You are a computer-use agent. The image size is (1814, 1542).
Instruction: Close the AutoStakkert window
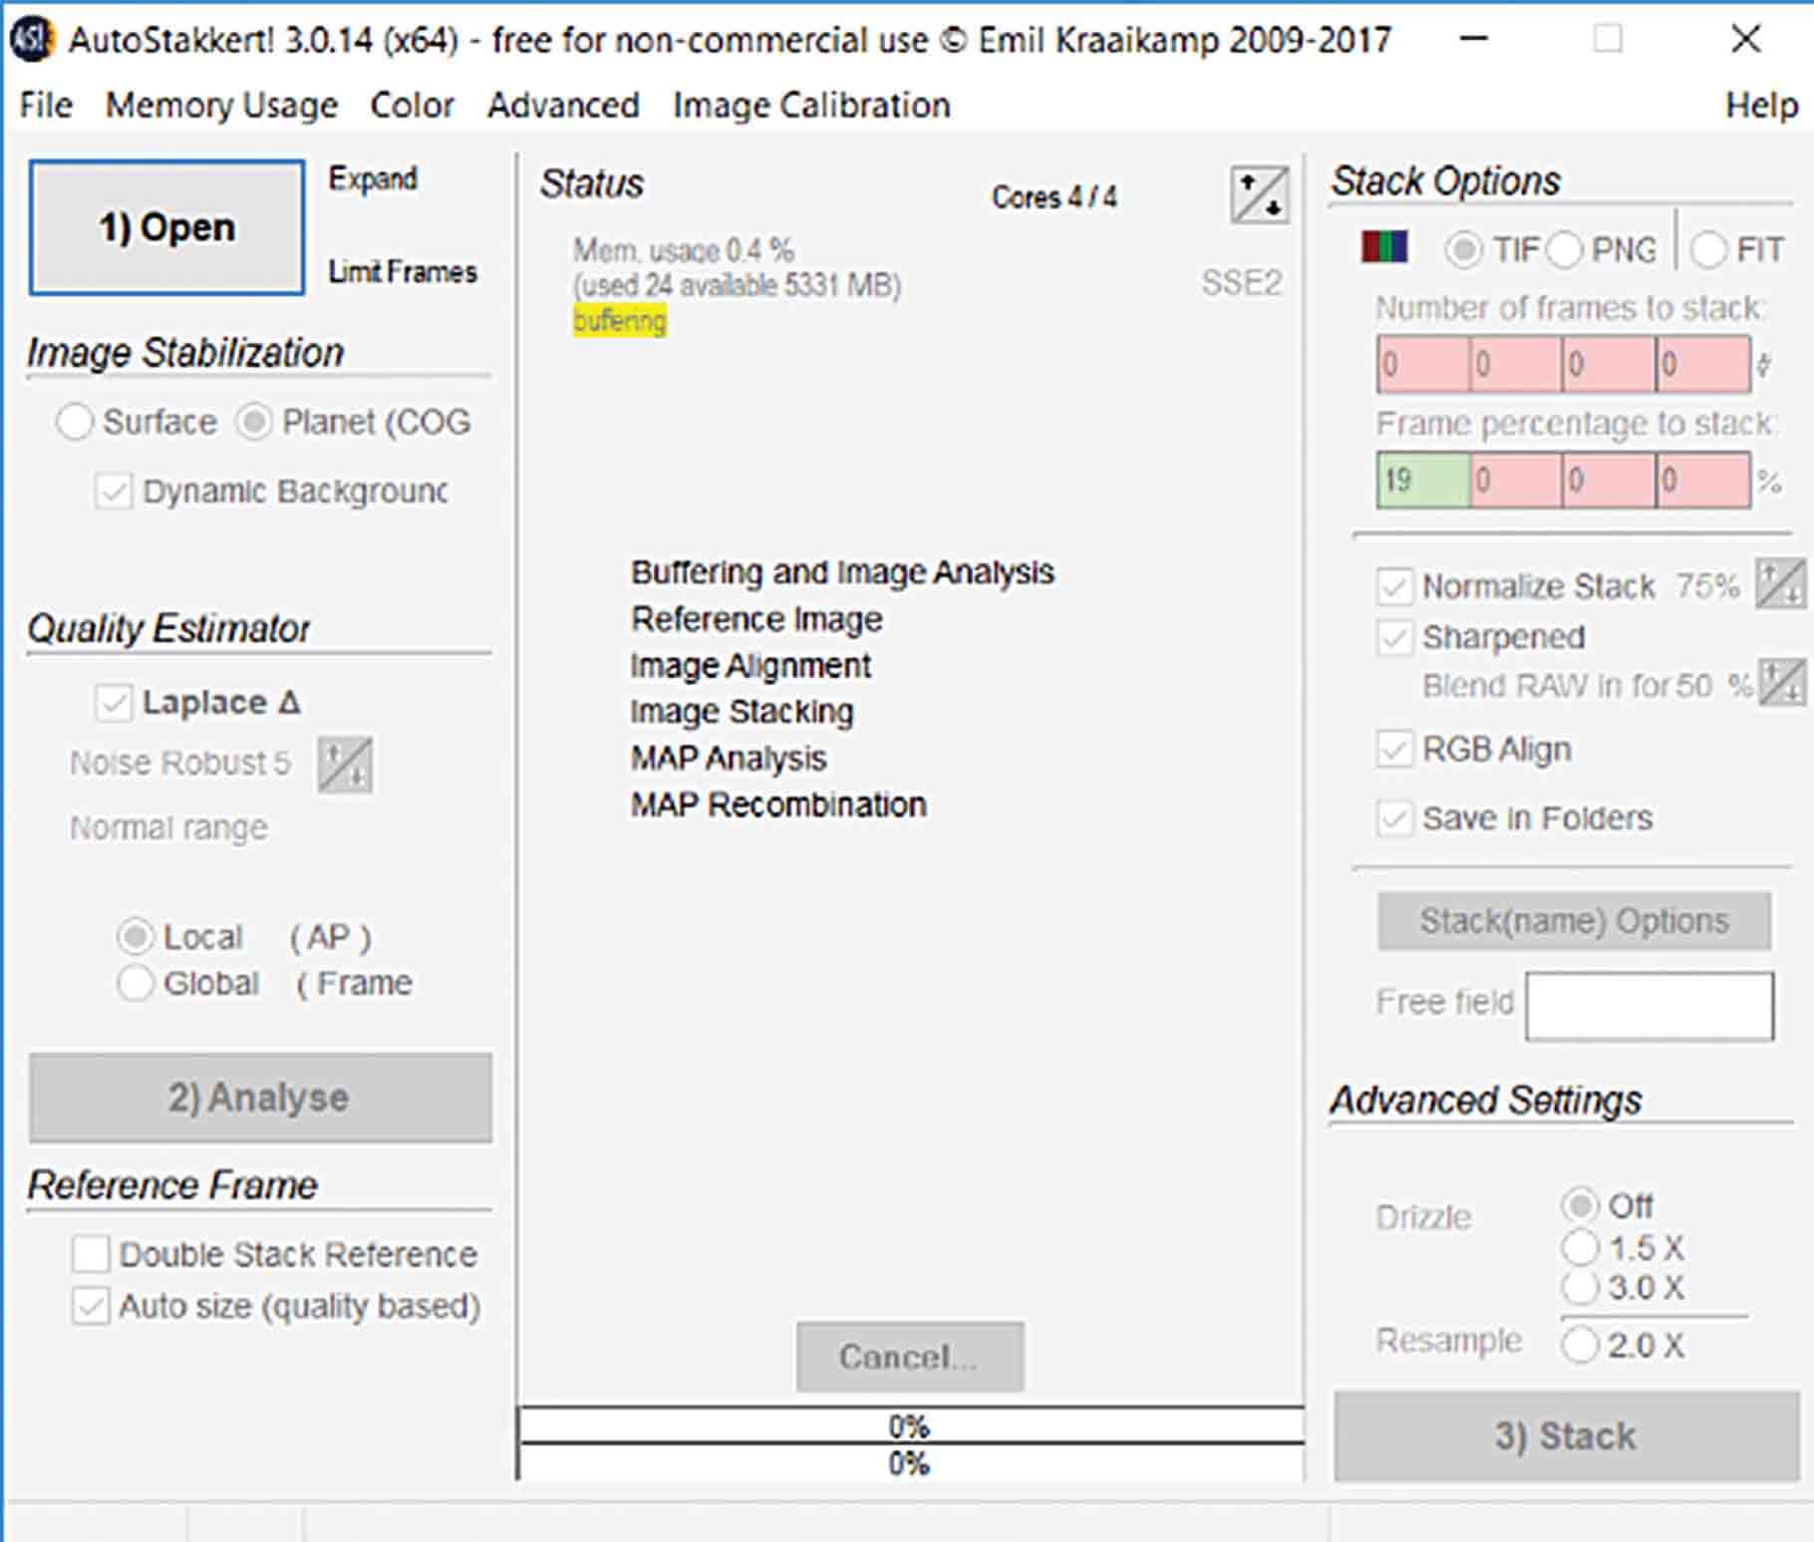tap(1746, 39)
